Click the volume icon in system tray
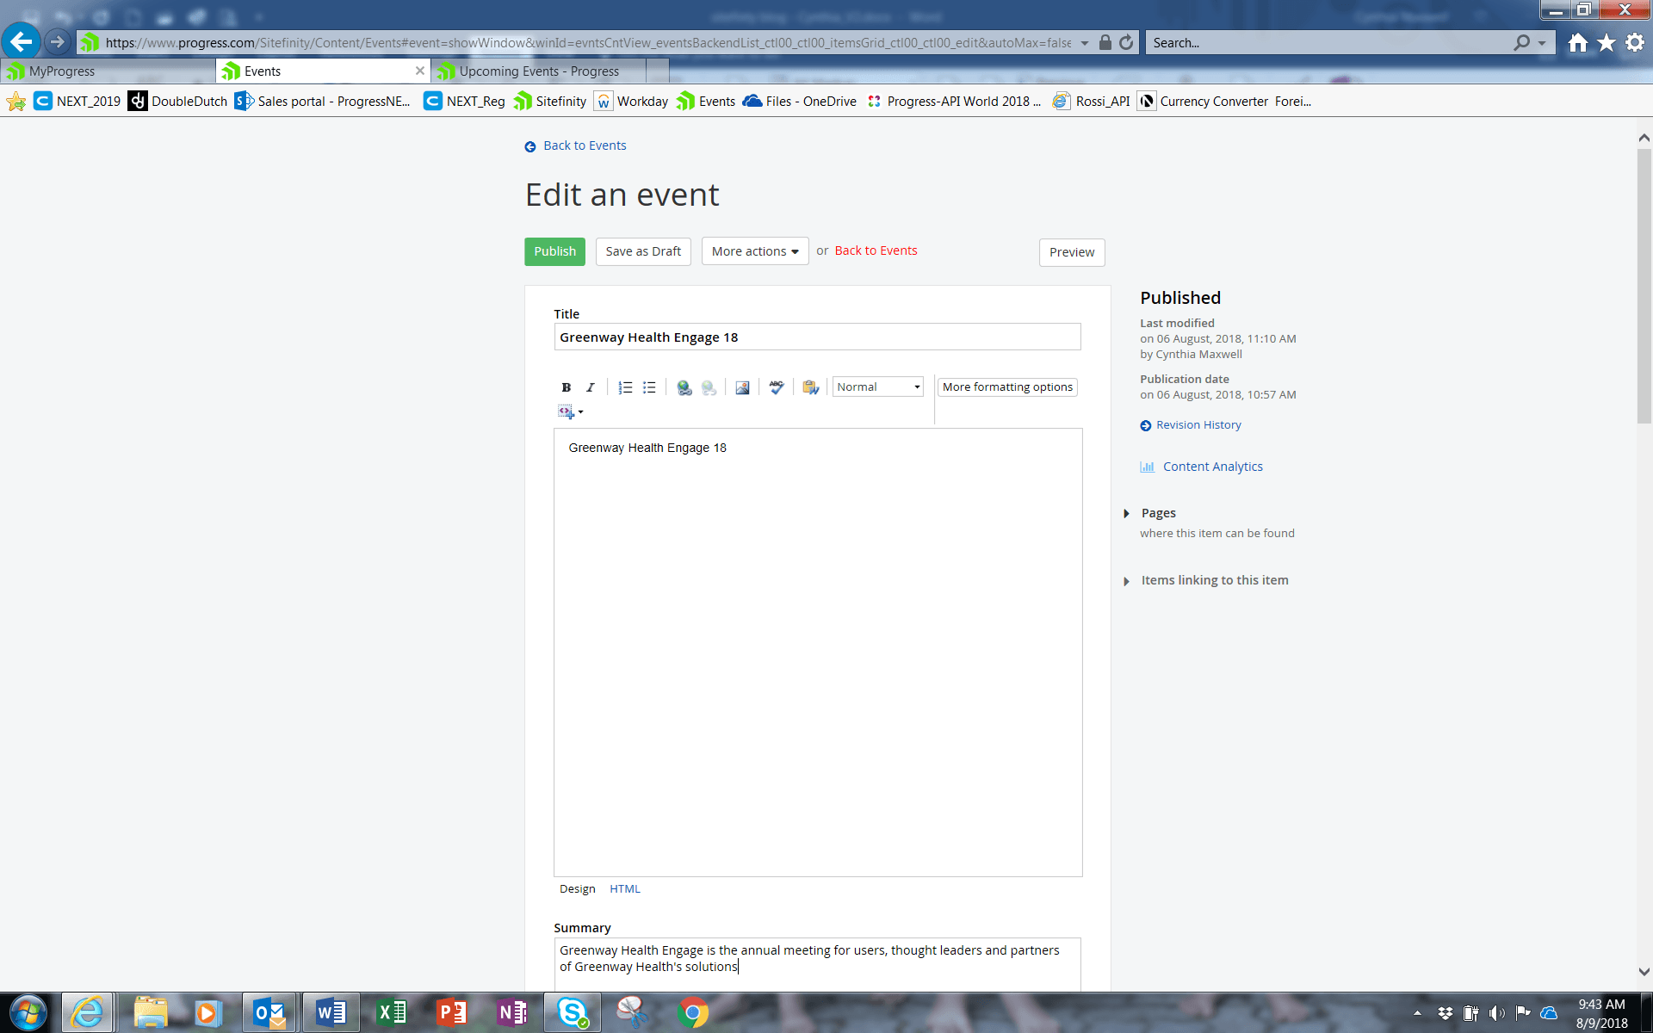 pyautogui.click(x=1497, y=1012)
